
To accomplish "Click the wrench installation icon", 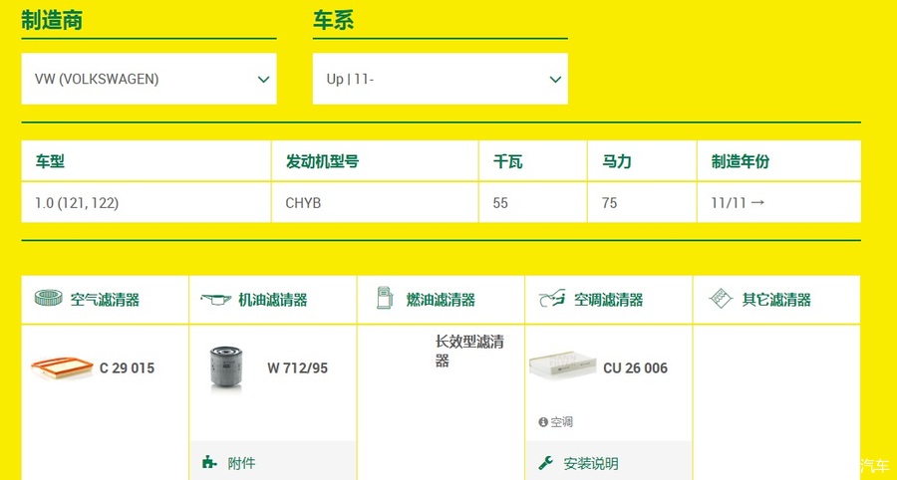I will [x=546, y=462].
